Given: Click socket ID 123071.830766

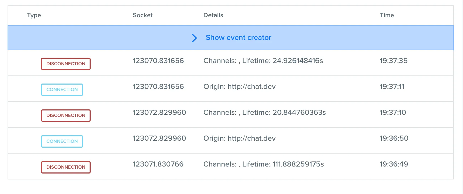Looking at the screenshot, I should [x=158, y=164].
